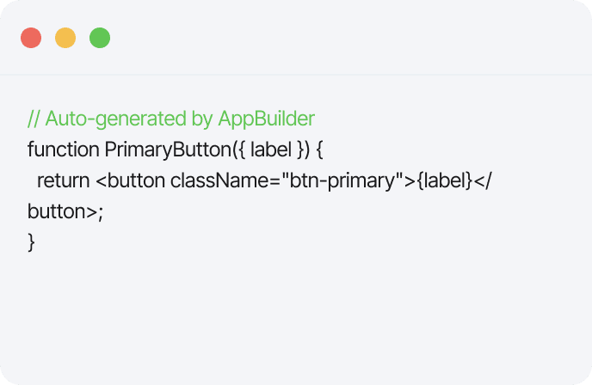Click the green maximize dot

pyautogui.click(x=100, y=38)
